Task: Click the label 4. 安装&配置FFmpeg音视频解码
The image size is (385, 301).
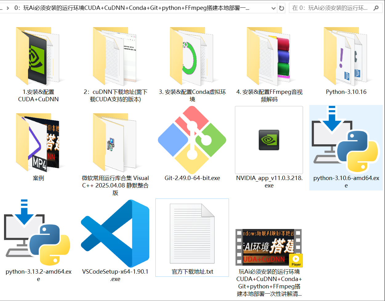Action: [x=269, y=96]
